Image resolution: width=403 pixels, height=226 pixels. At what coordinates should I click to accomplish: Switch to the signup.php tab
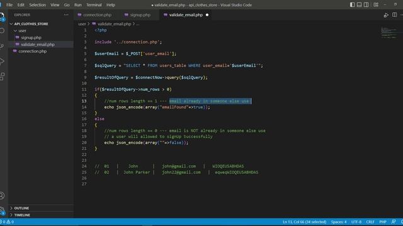click(140, 15)
